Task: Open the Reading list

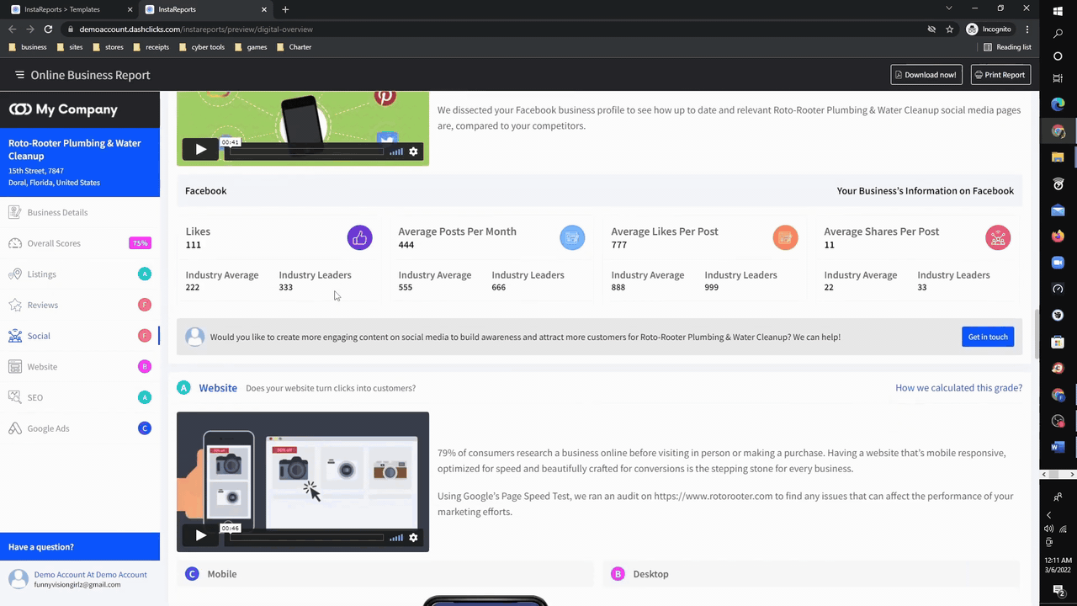Action: tap(1008, 47)
